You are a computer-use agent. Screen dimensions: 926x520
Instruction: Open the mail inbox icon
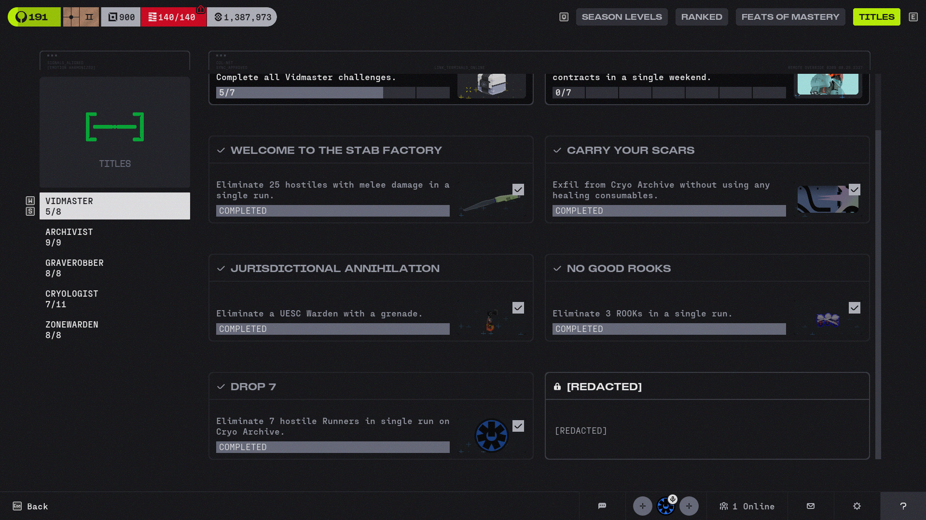(811, 506)
